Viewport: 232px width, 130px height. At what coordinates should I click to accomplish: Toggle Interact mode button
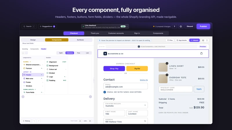coord(194,40)
